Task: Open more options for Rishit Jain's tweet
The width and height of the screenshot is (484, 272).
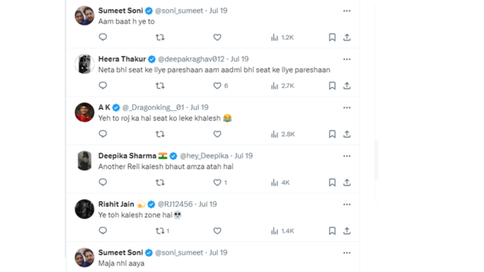Action: [x=347, y=205]
